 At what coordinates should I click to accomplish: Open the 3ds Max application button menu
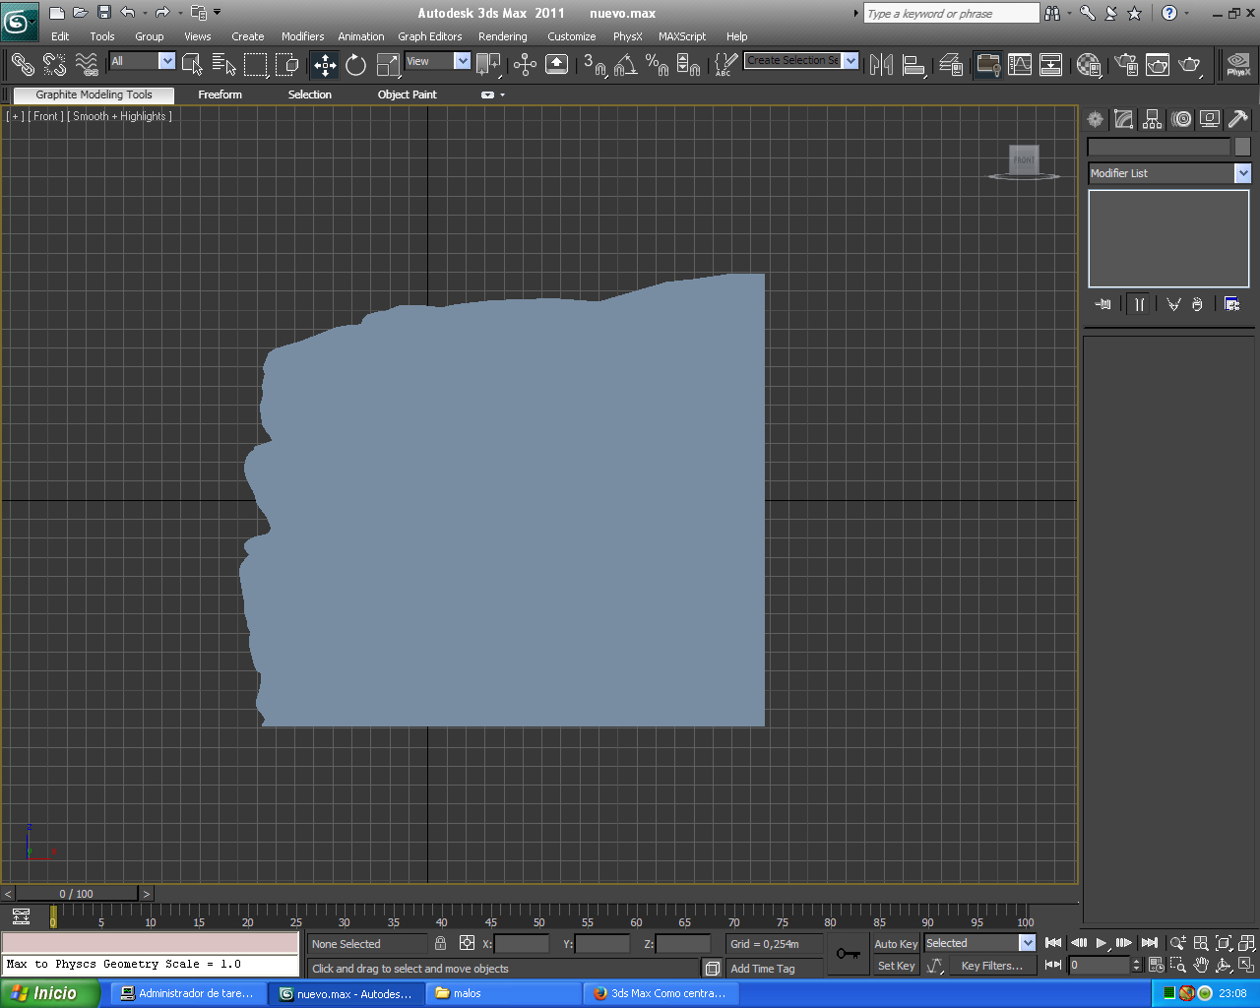pyautogui.click(x=19, y=20)
